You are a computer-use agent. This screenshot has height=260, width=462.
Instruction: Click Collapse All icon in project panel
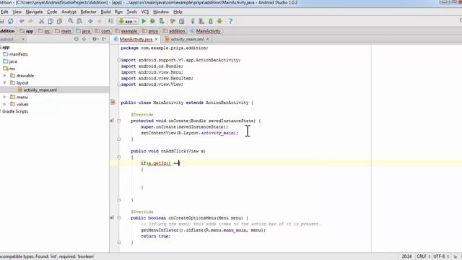coord(84,39)
